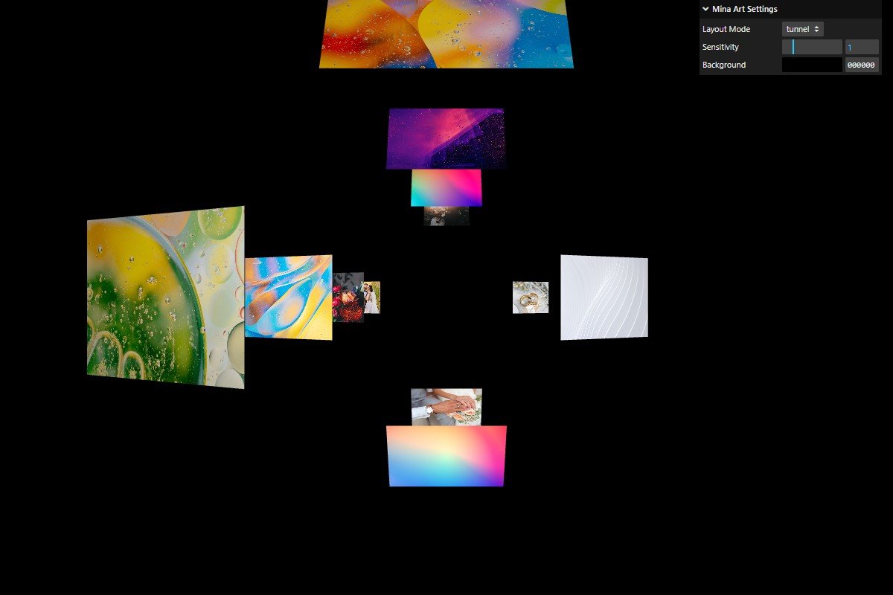
Task: Click the Layout Mode label
Action: [726, 29]
